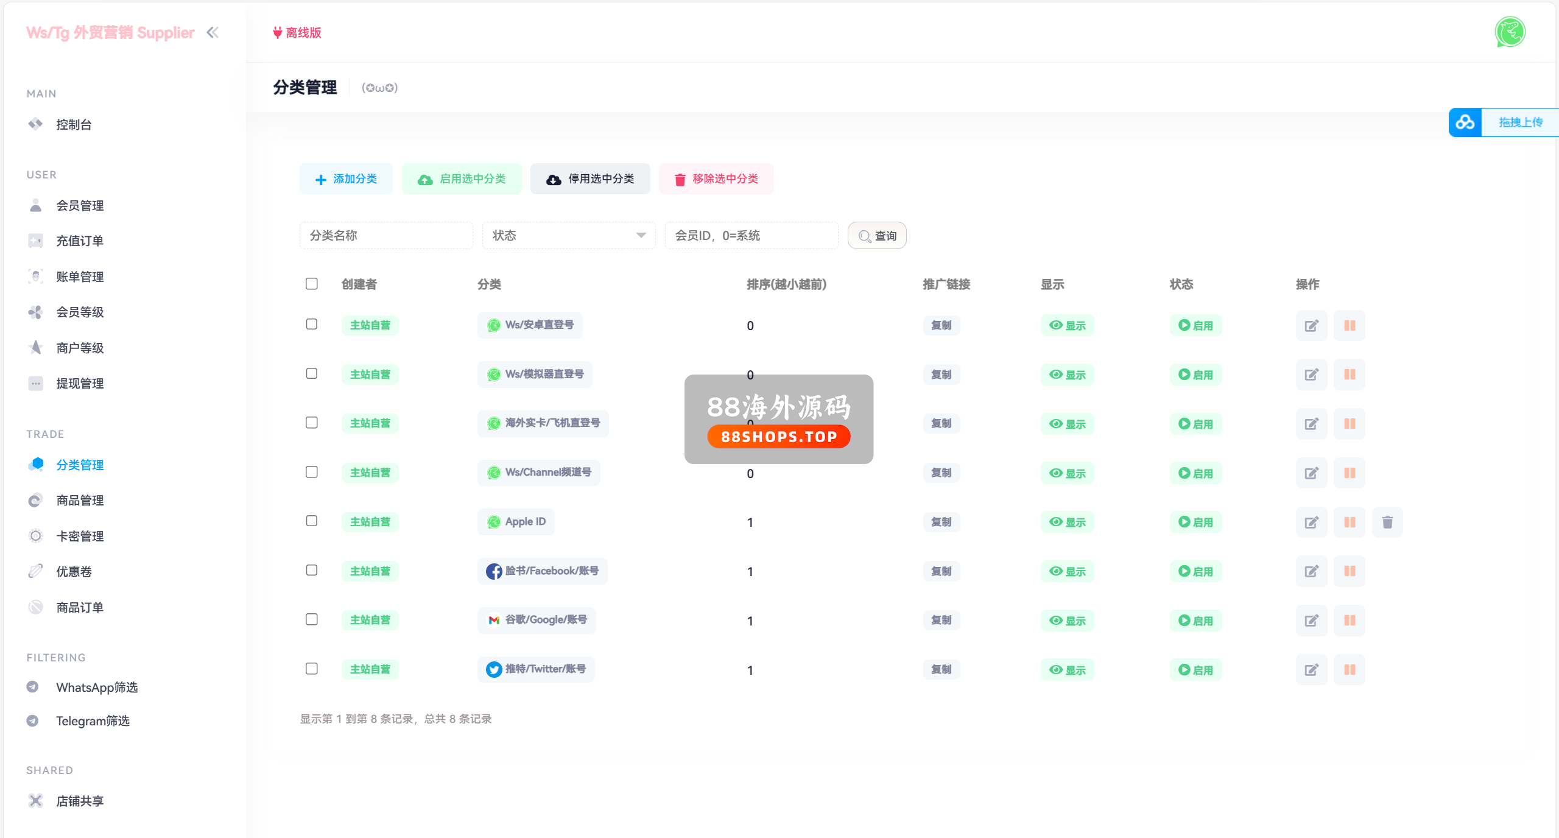
Task: Focus the 分类名称 search field
Action: (386, 236)
